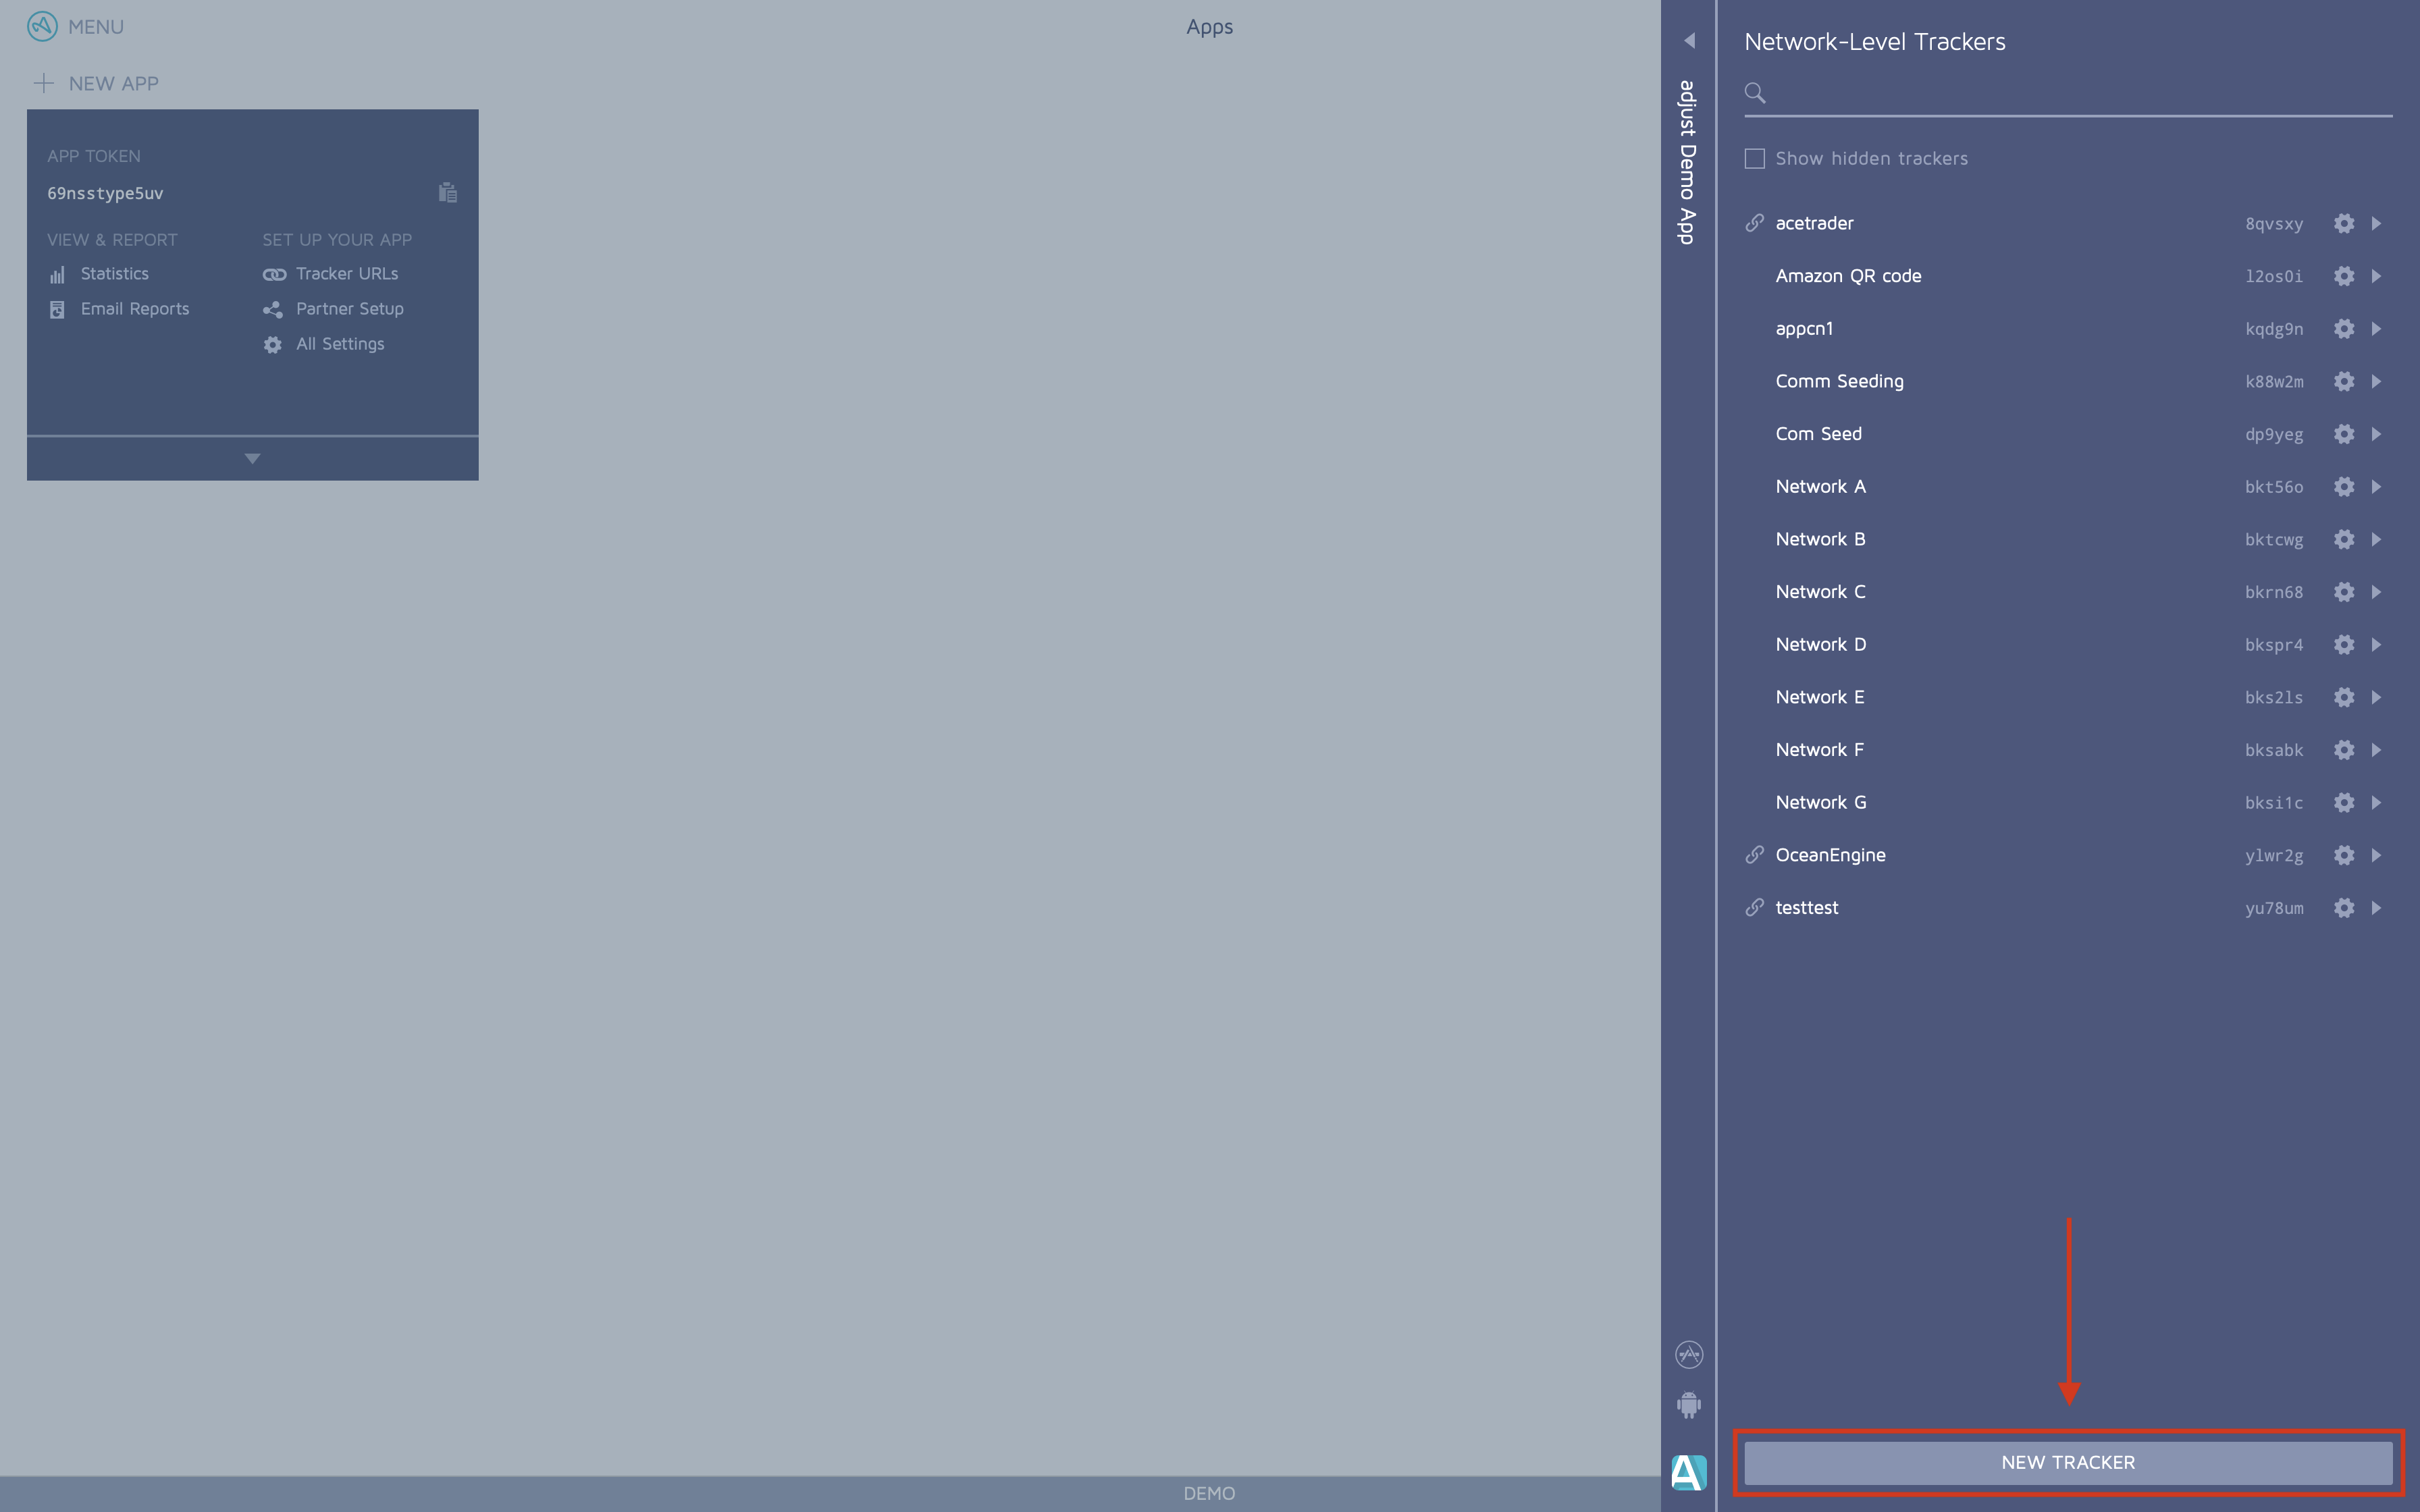This screenshot has height=1512, width=2420.
Task: Open Tracker URLs from app card
Action: point(345,274)
